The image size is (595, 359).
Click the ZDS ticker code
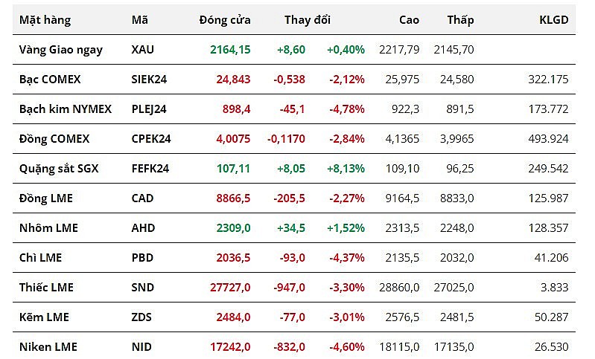pos(141,317)
